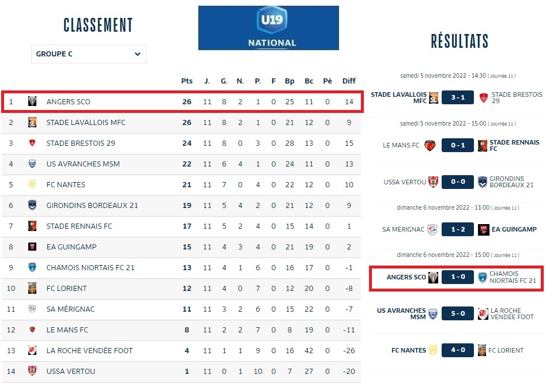Click the dropdown chevron next to Groupe C
This screenshot has width=546, height=386.
[138, 54]
